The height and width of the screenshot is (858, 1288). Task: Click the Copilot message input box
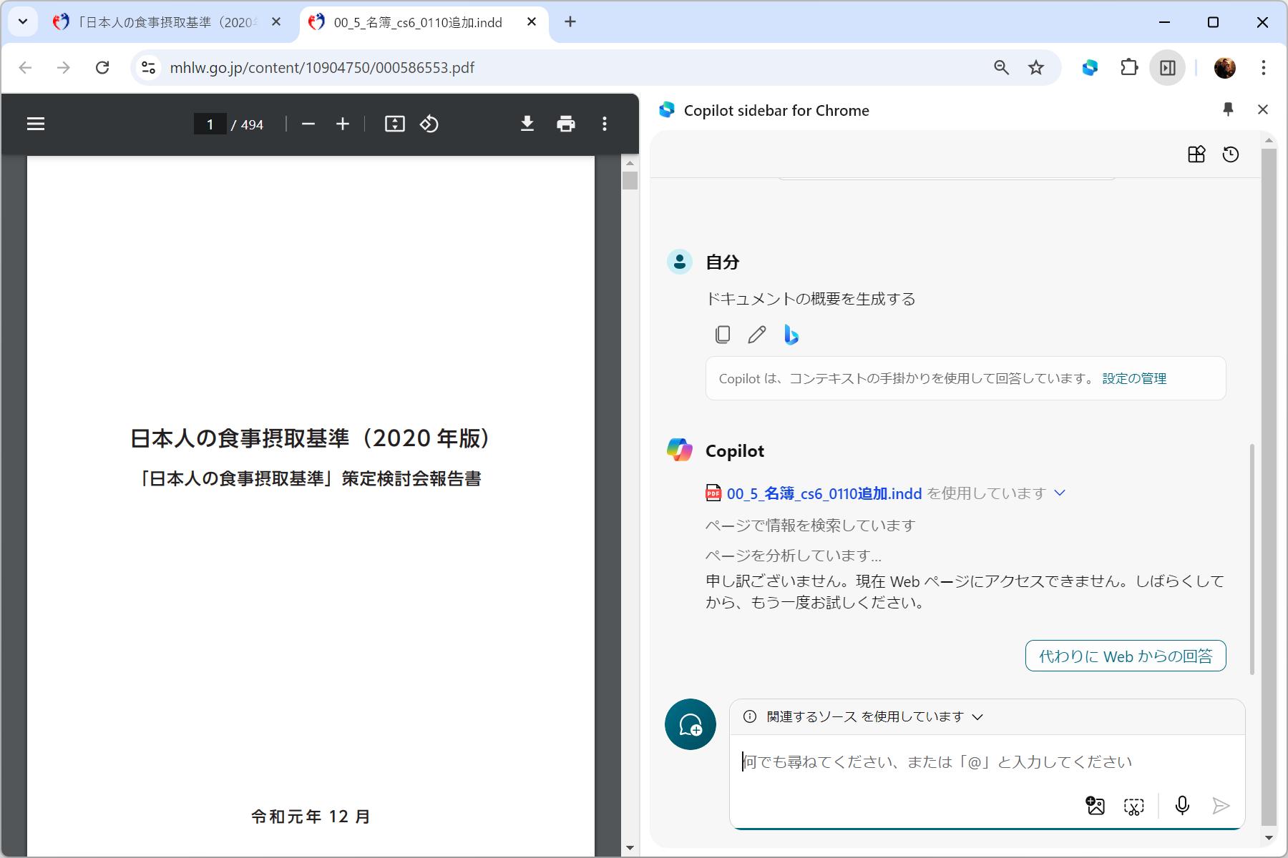point(987,762)
